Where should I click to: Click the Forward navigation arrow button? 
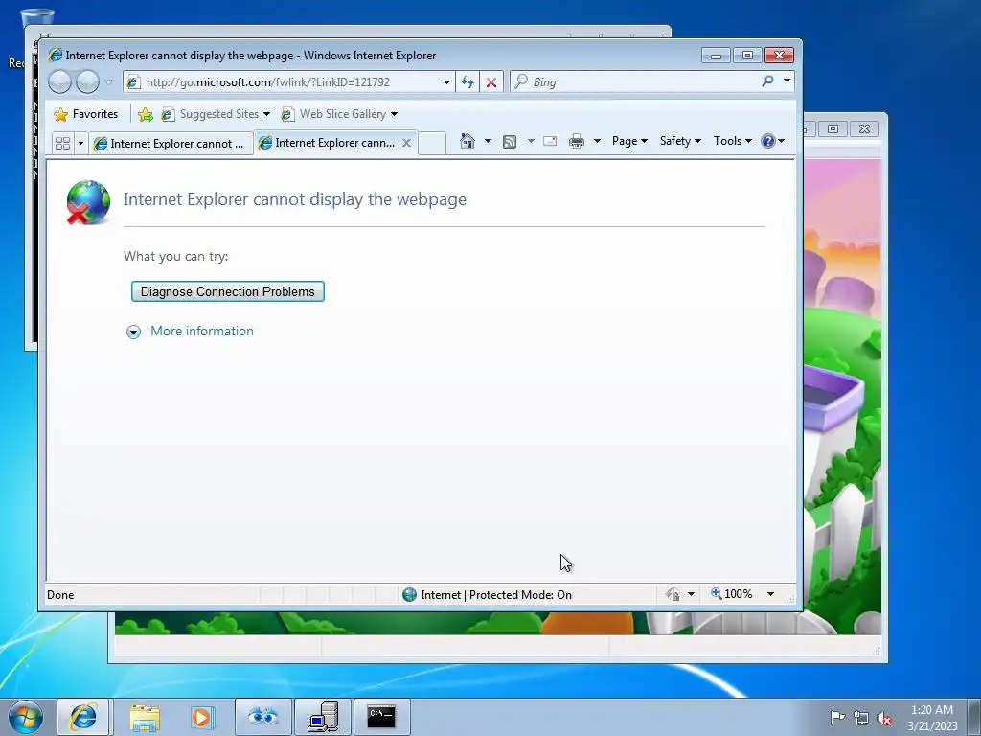click(x=87, y=82)
